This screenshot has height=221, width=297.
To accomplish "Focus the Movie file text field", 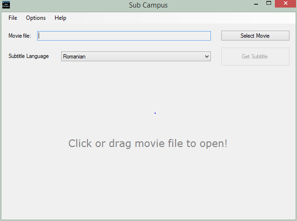I will pyautogui.click(x=124, y=36).
